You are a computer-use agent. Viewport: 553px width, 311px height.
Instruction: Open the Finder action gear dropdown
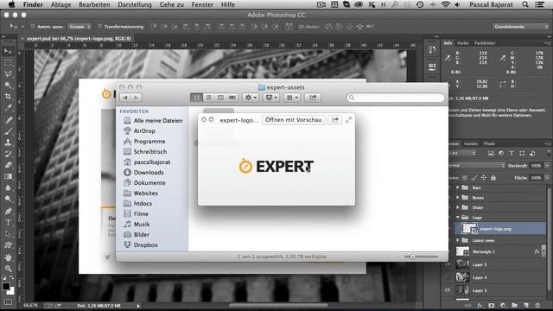251,98
